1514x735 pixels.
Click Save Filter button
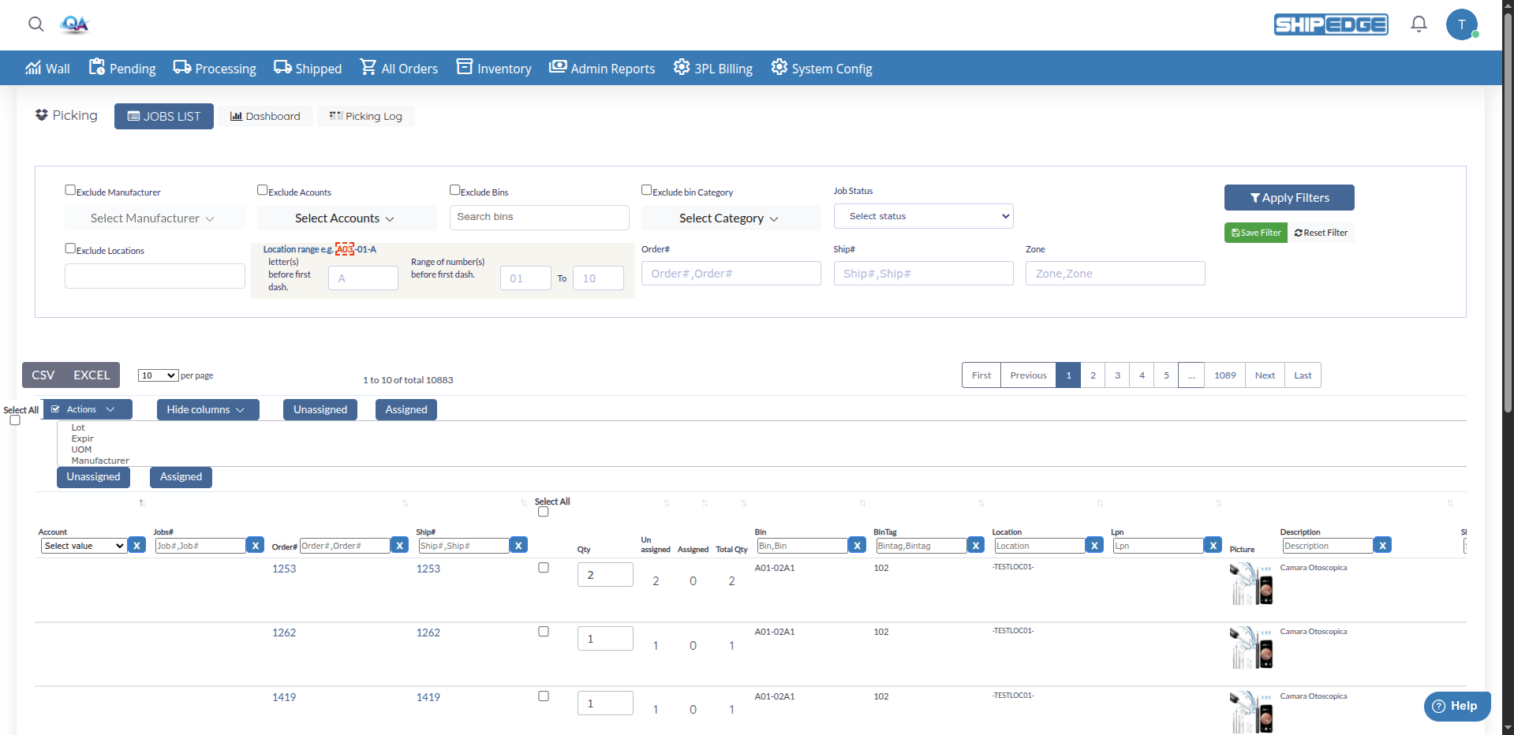(x=1256, y=233)
